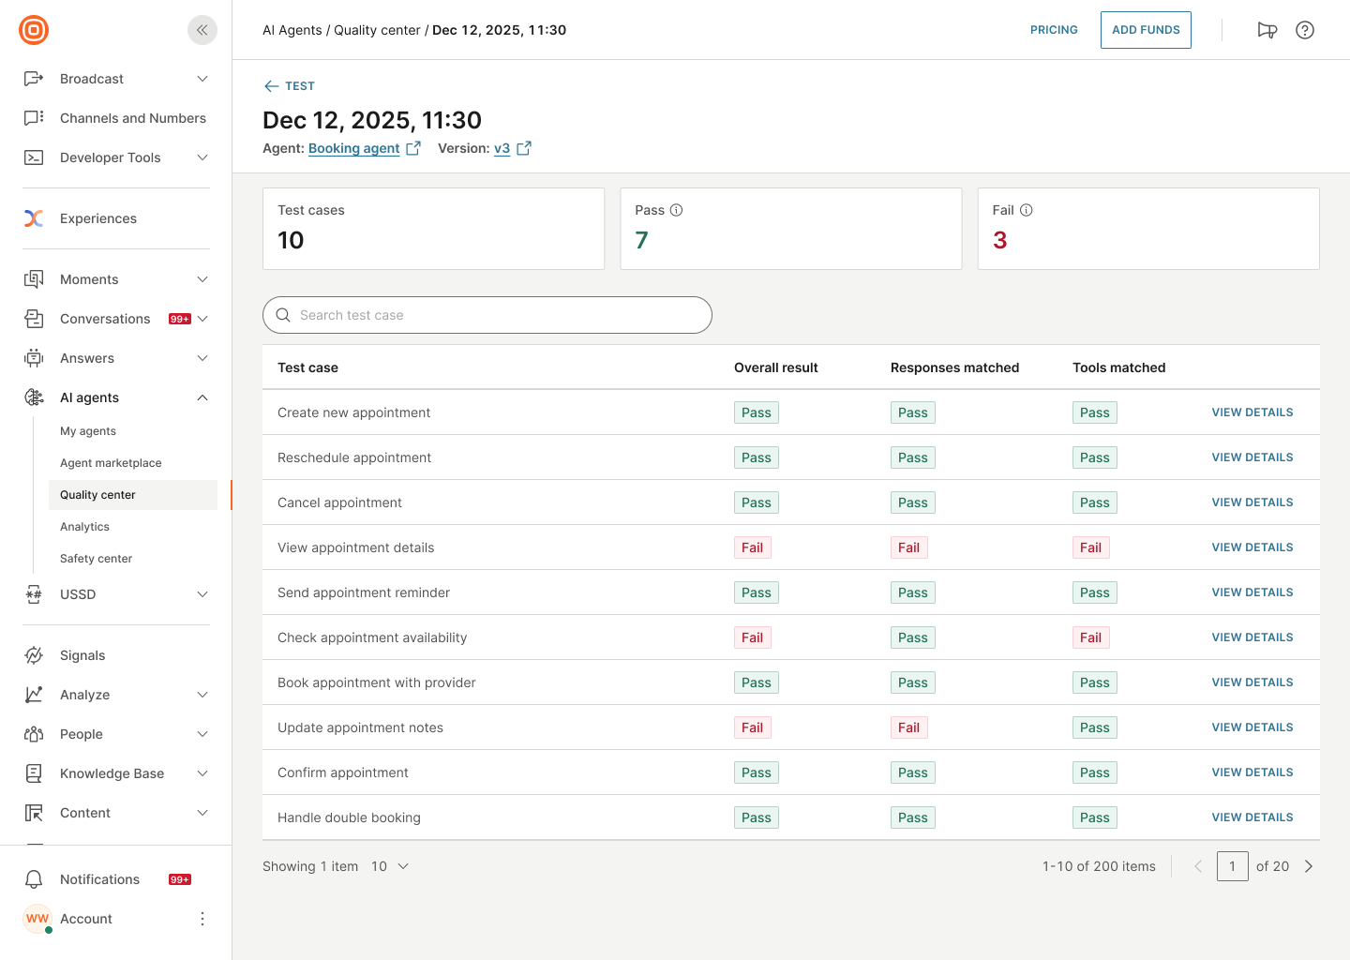1350x960 pixels.
Task: Click the info icon next to Pass
Action: click(677, 210)
